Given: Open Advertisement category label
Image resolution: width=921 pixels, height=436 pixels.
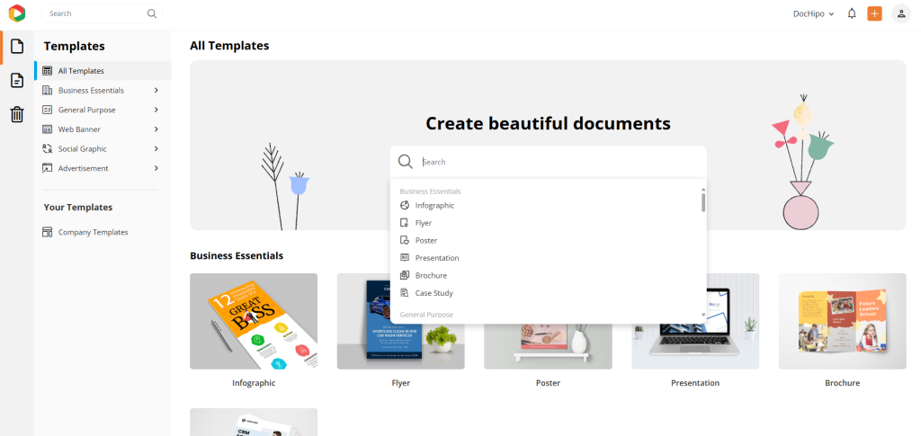Looking at the screenshot, I should click(84, 168).
